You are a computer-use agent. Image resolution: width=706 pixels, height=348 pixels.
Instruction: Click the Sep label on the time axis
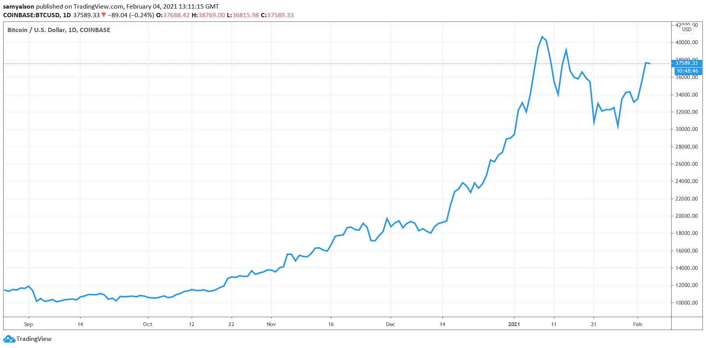[x=28, y=324]
